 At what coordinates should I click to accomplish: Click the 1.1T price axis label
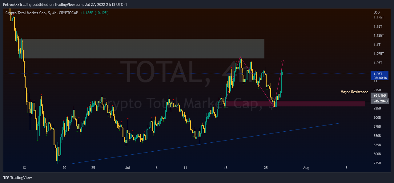(x=377, y=45)
